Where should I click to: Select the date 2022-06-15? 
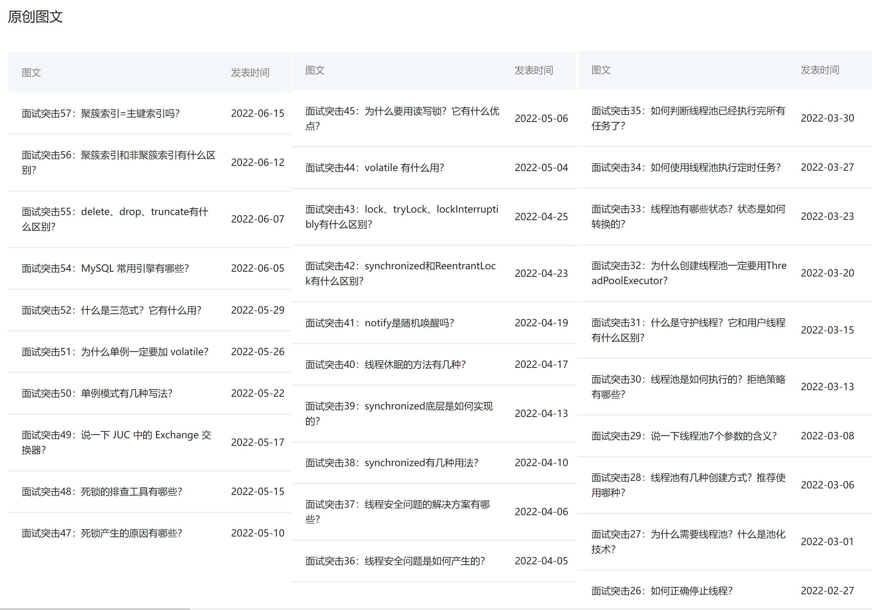(x=258, y=113)
